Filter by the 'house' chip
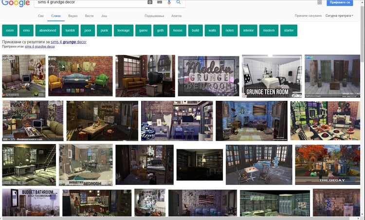Viewport: 365px width, 220px height. pos(178,31)
